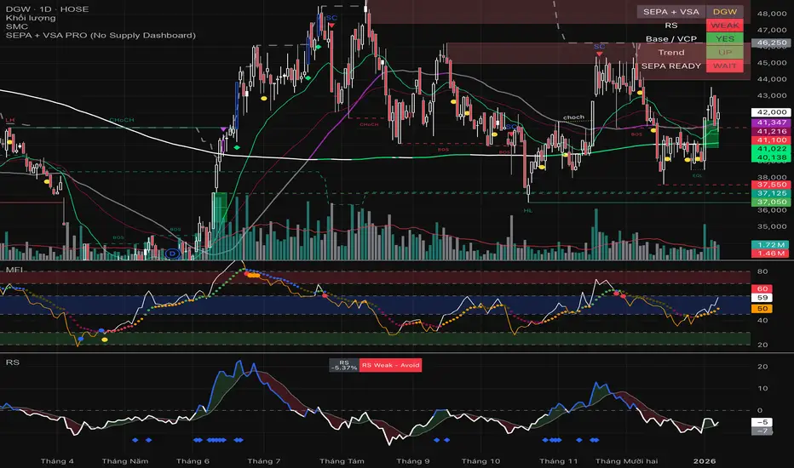Click the Khối lượng indicator label
The width and height of the screenshot is (794, 468).
(31, 18)
